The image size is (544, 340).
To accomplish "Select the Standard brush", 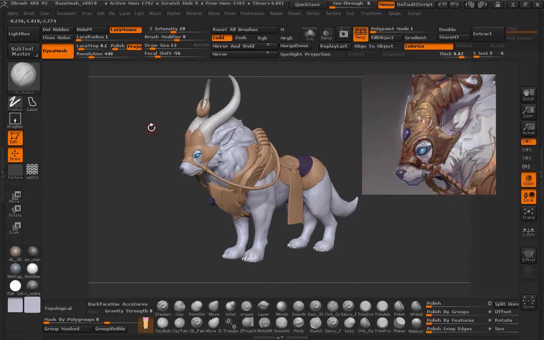I will click(162, 309).
